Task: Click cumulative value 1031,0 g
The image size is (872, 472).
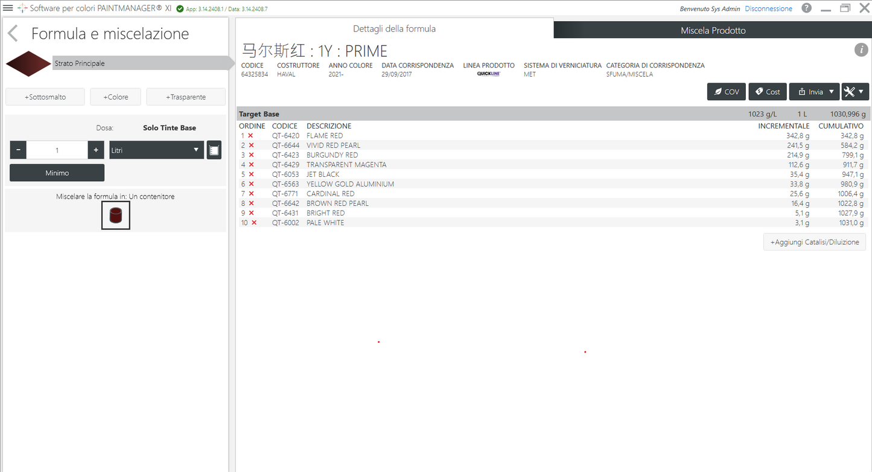Action: (x=851, y=223)
